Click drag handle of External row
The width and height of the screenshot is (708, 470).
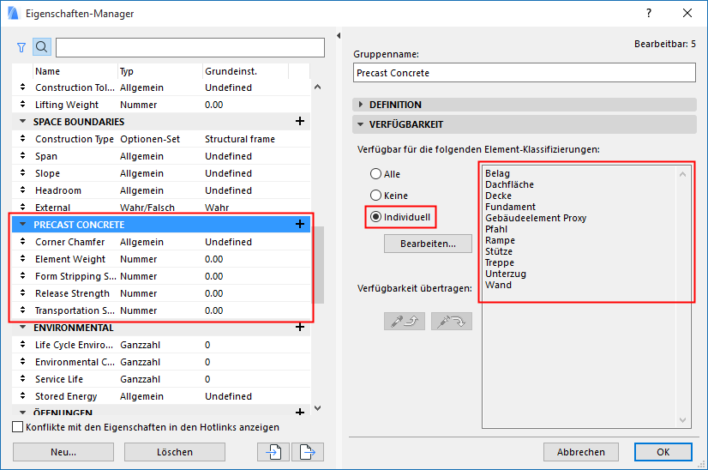coord(22,207)
